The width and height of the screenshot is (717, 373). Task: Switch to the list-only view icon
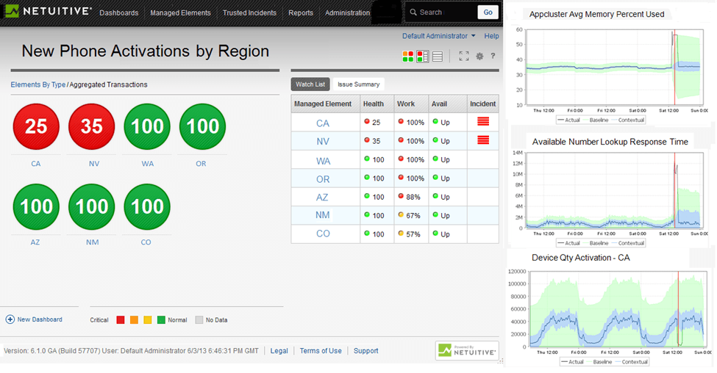tap(438, 57)
